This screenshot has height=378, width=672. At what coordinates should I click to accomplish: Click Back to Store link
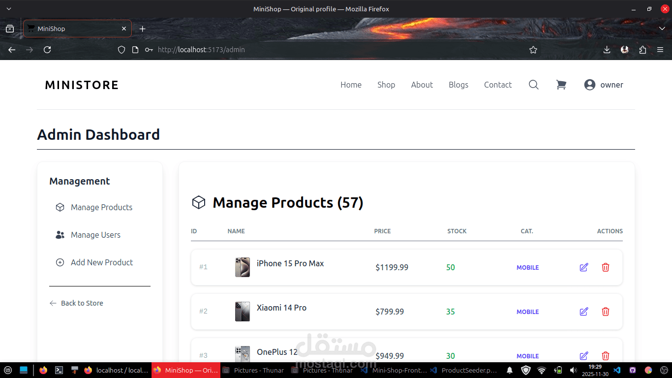tap(76, 303)
